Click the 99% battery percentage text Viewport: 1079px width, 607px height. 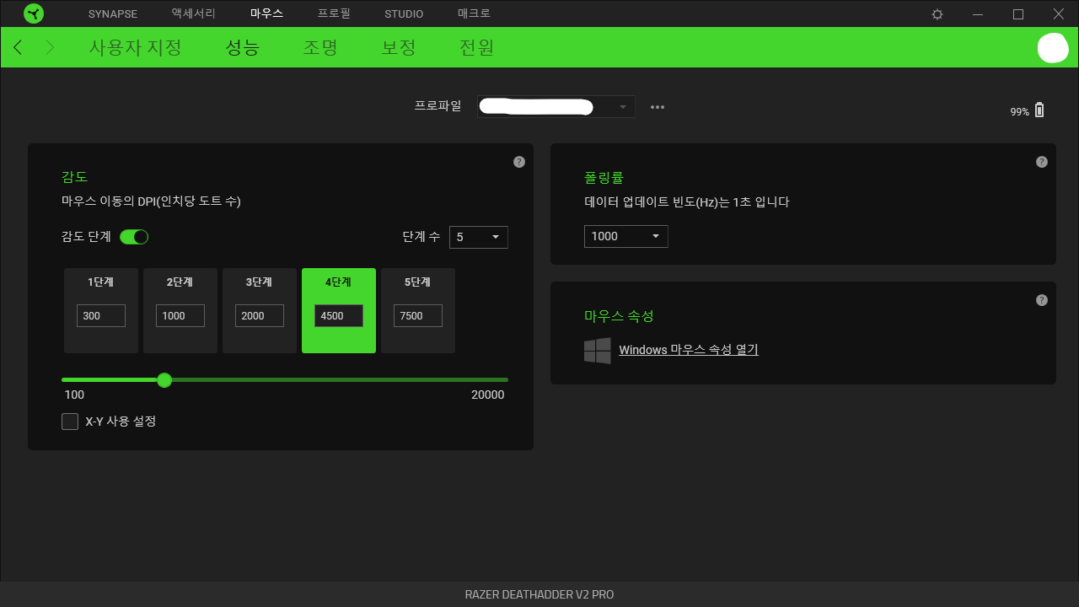1020,112
